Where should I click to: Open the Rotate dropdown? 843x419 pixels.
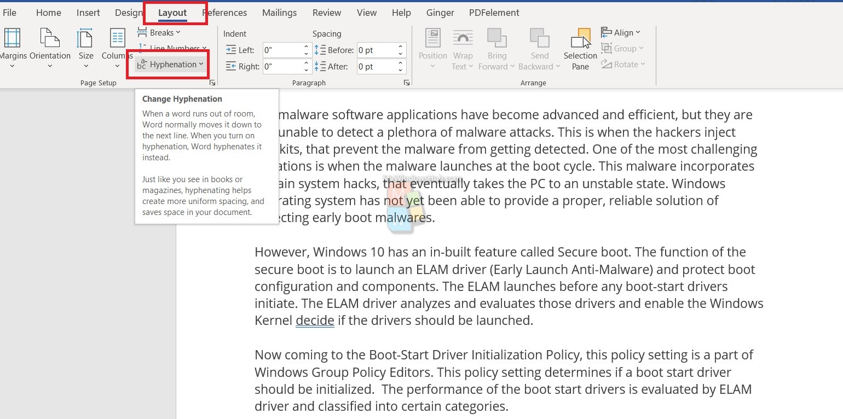tap(623, 65)
